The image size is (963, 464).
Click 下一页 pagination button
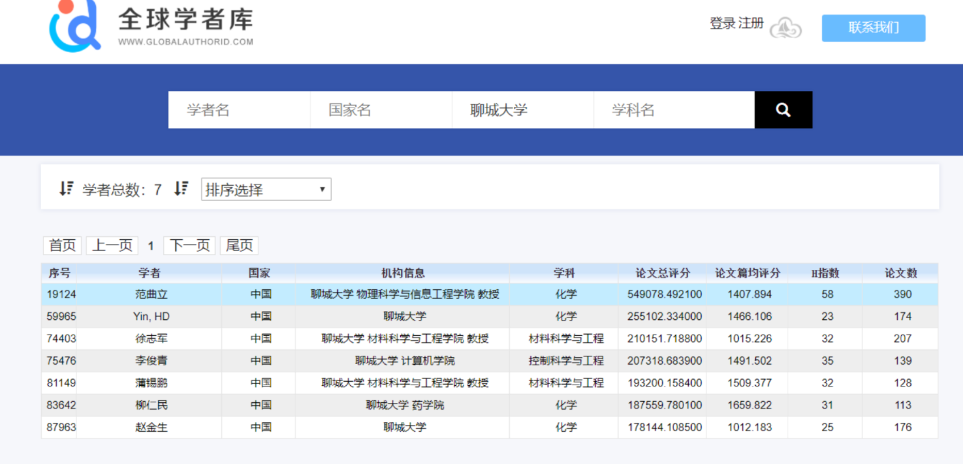tap(188, 245)
